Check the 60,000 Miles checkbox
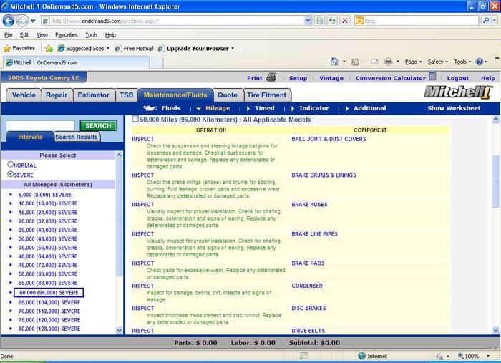 click(x=135, y=120)
